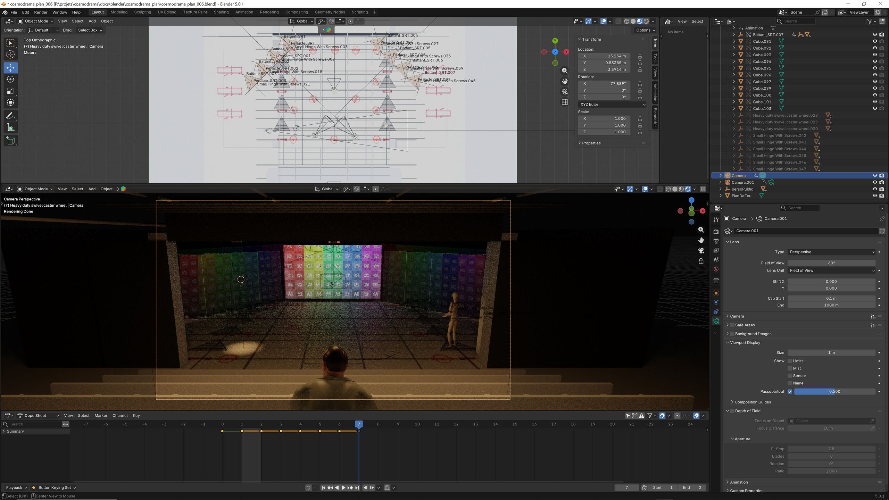Image resolution: width=889 pixels, height=500 pixels.
Task: Click the Options button in viewport
Action: point(645,30)
